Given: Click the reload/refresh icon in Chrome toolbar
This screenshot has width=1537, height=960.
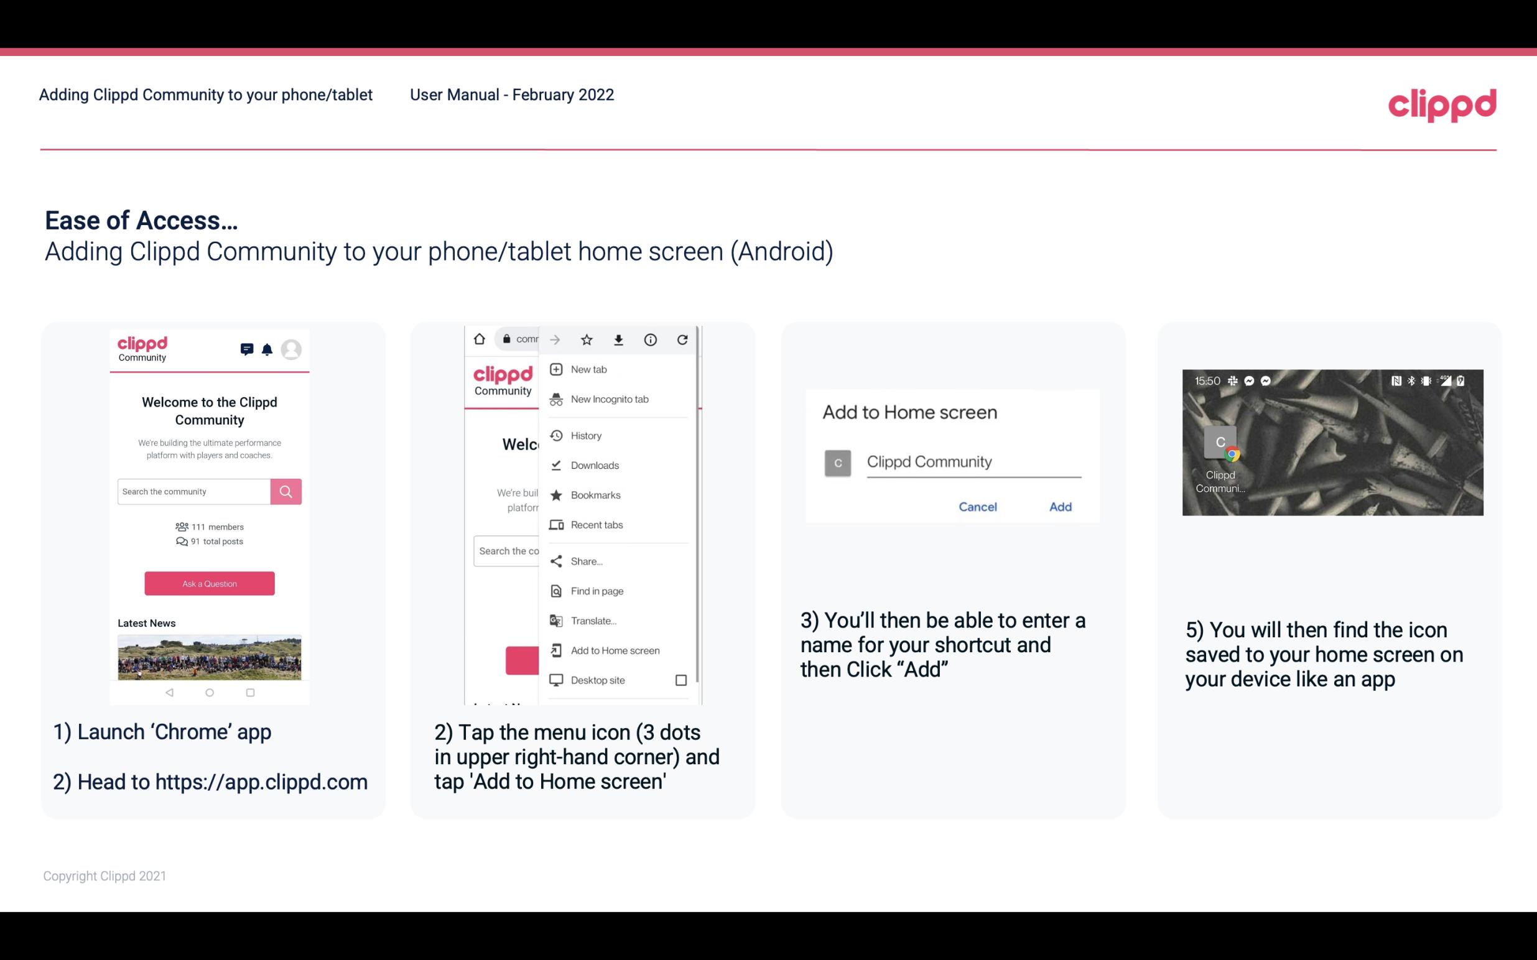Looking at the screenshot, I should pos(685,338).
